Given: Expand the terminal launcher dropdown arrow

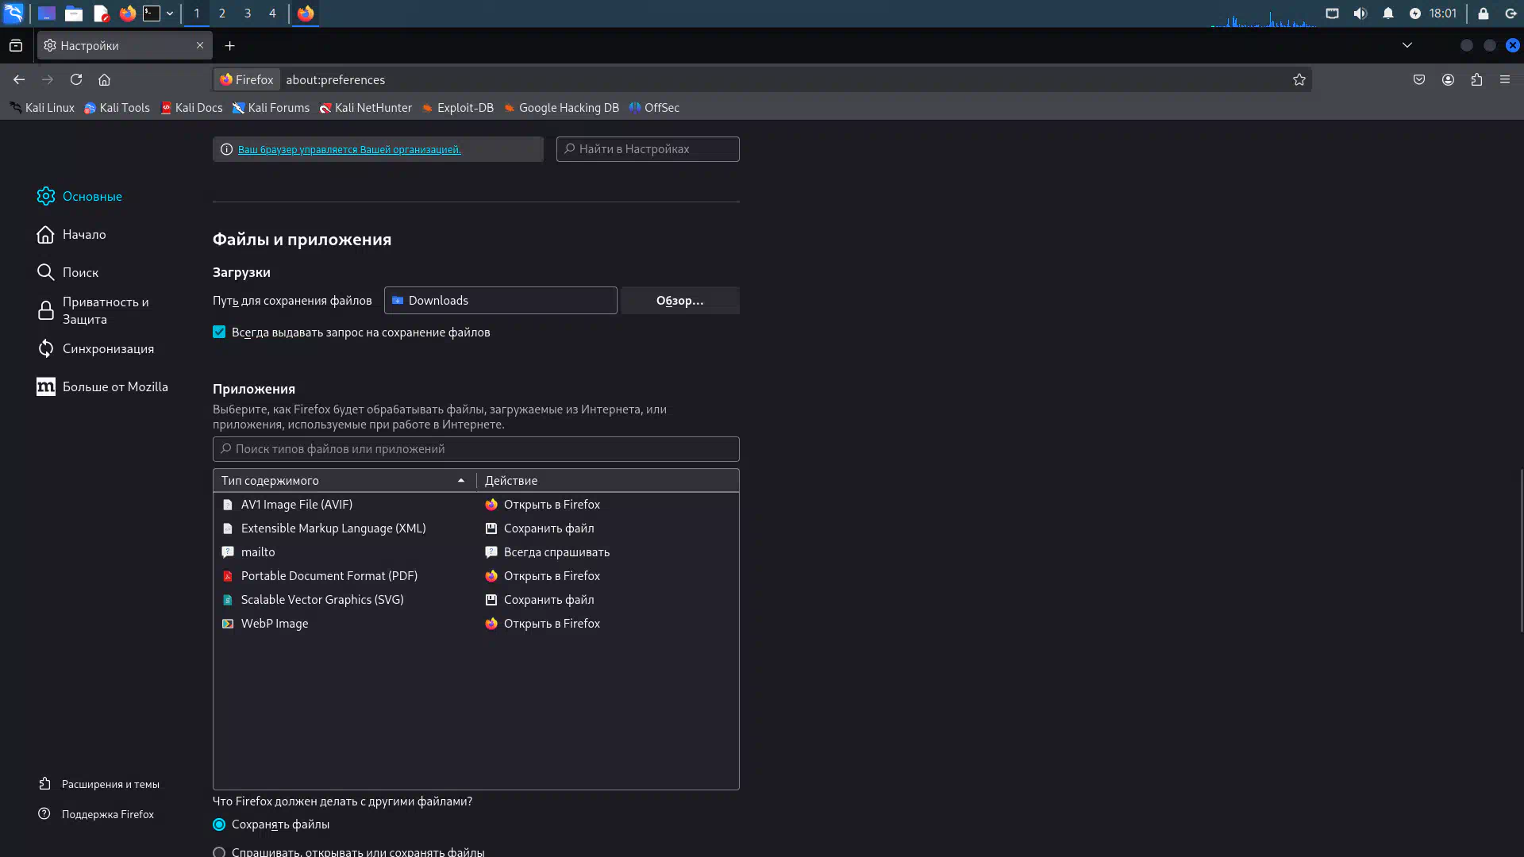Looking at the screenshot, I should 170,13.
